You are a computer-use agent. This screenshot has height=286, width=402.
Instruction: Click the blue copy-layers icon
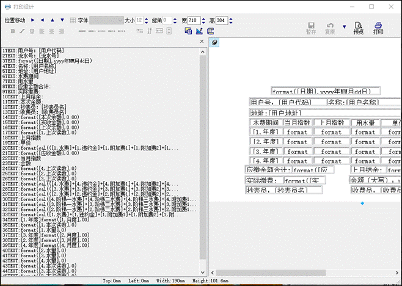(x=188, y=31)
